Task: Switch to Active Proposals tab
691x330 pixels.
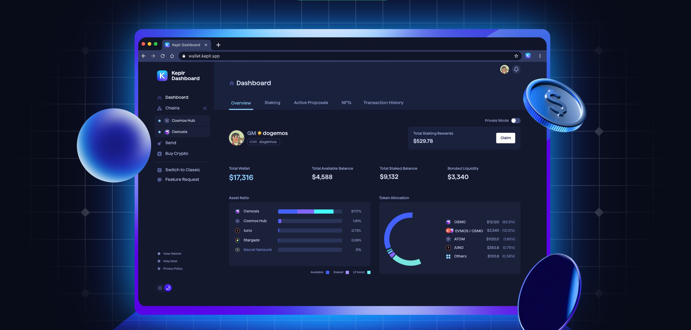Action: pos(311,103)
